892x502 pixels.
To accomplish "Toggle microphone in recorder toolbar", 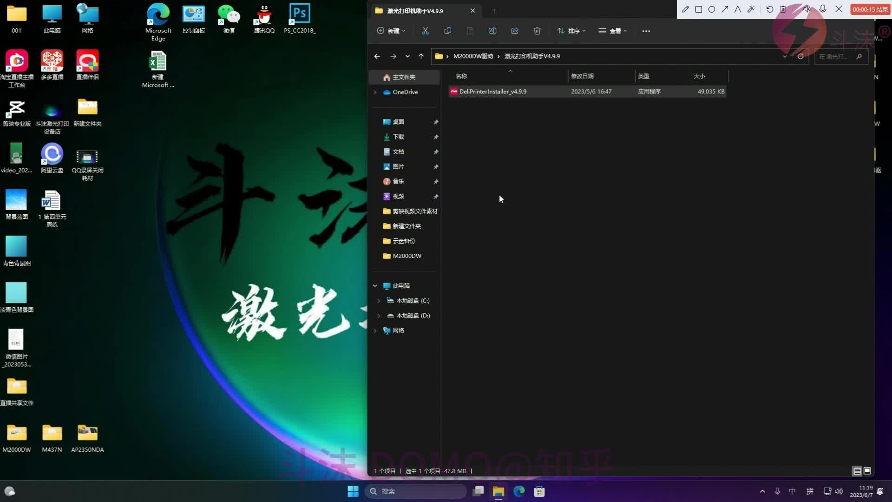I will (822, 9).
